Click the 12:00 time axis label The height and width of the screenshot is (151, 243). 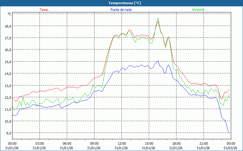122,143
